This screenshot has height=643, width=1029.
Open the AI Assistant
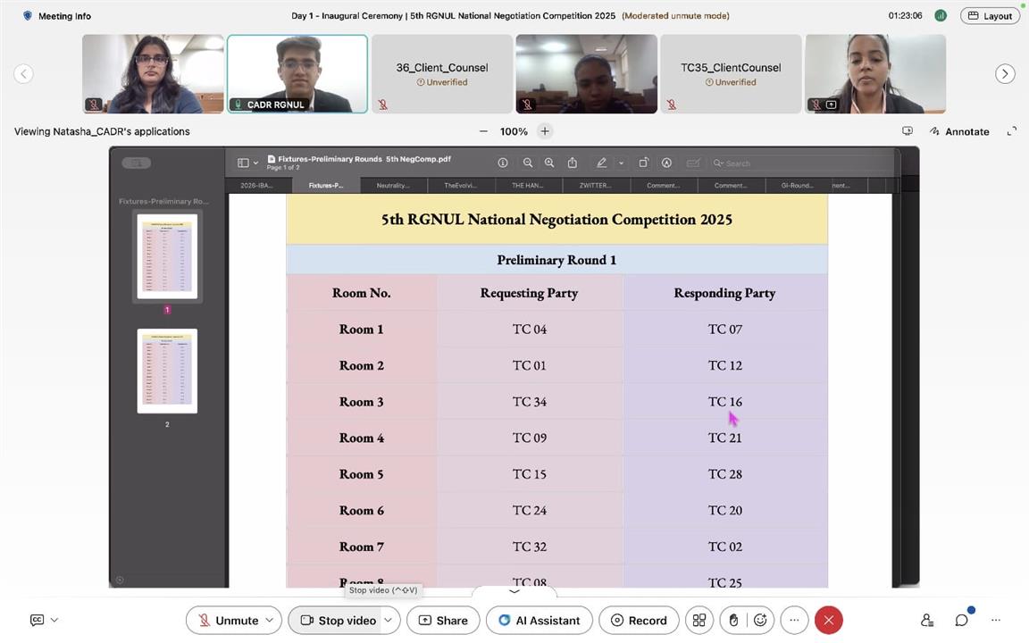pyautogui.click(x=539, y=620)
